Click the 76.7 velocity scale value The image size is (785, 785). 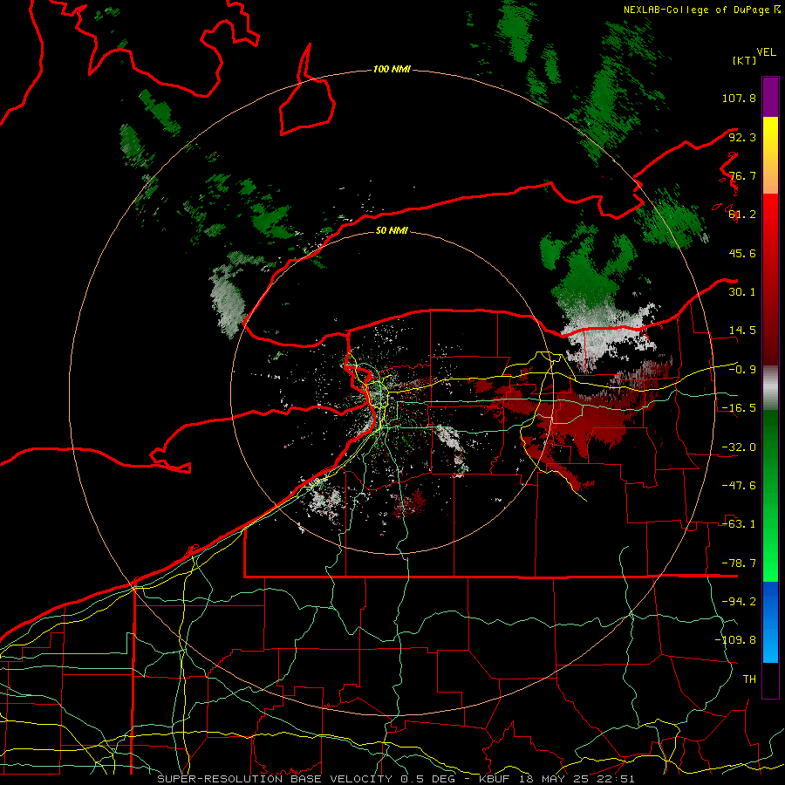(x=742, y=175)
